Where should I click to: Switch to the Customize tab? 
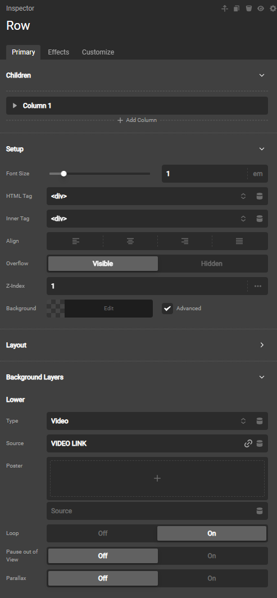[98, 52]
